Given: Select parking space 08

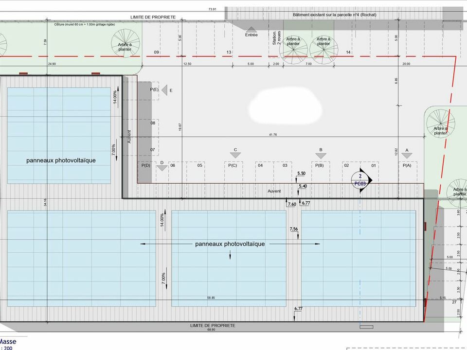Looking at the screenshot, I should tap(153, 123).
